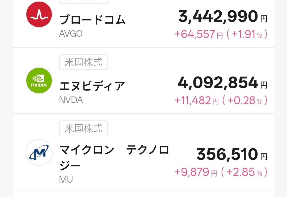The width and height of the screenshot is (287, 197).
Task: Tap the +11,482円 gain figure
Action: pyautogui.click(x=197, y=100)
